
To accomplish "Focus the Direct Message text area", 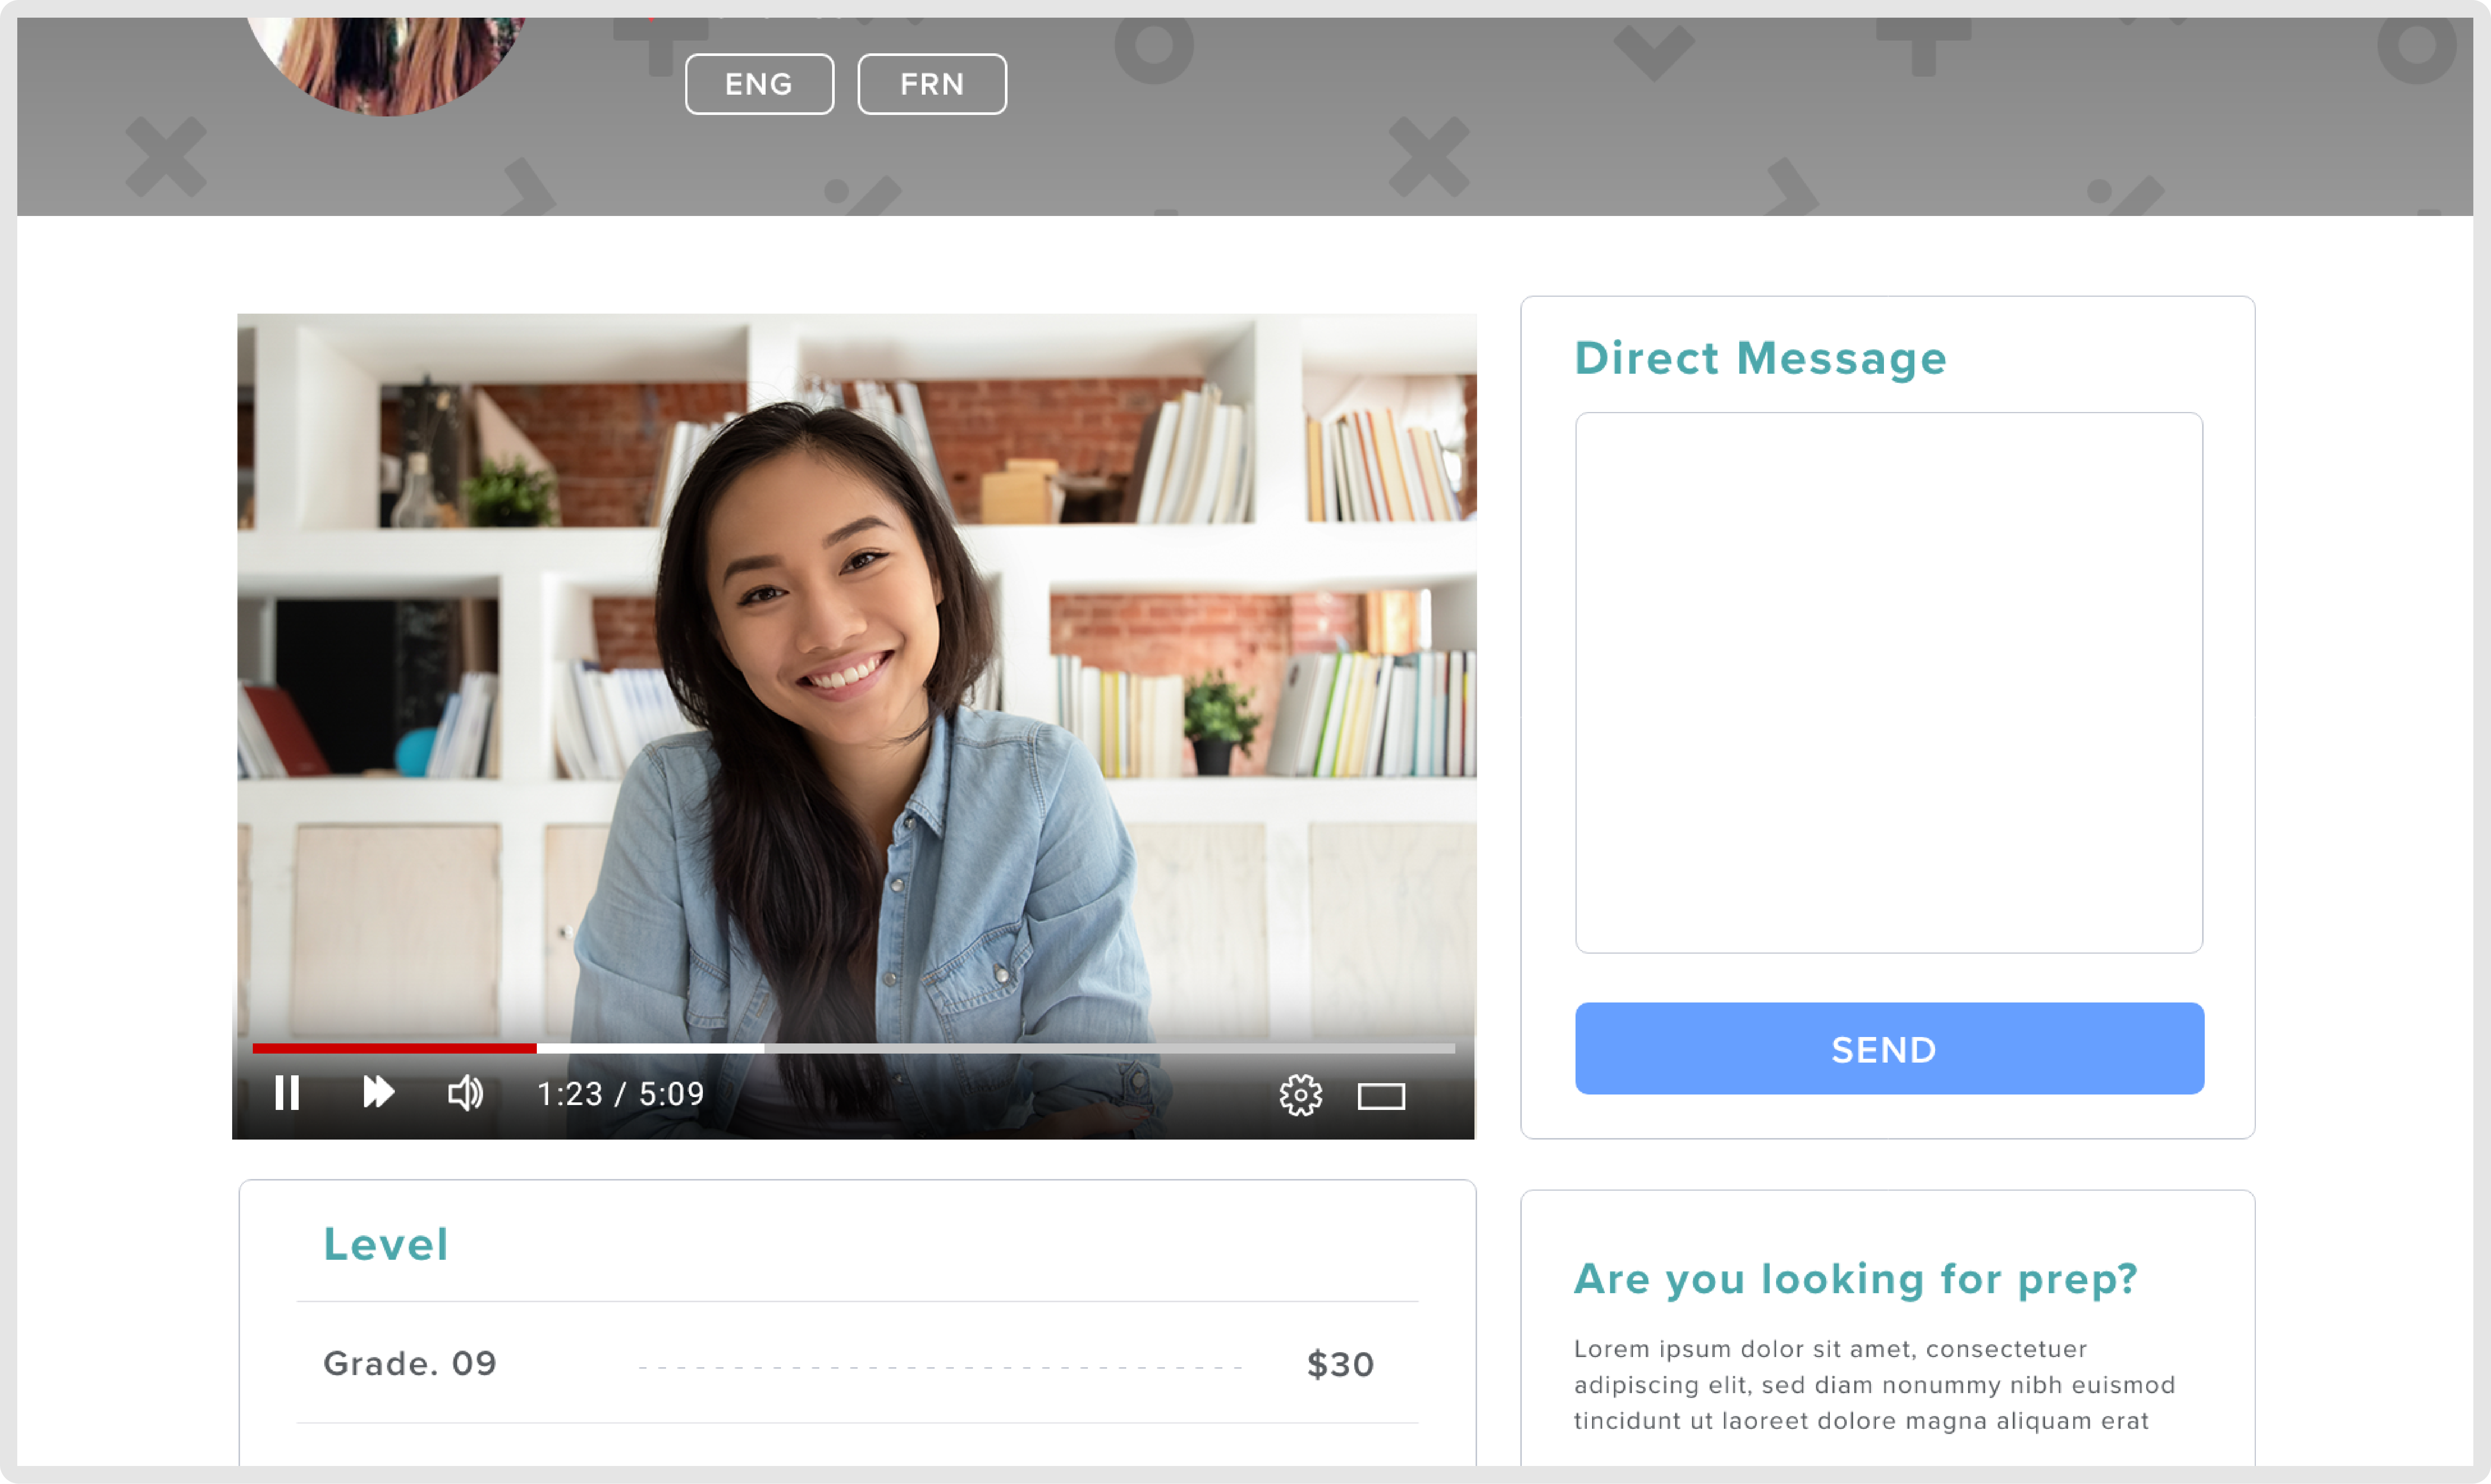I will coord(1889,682).
